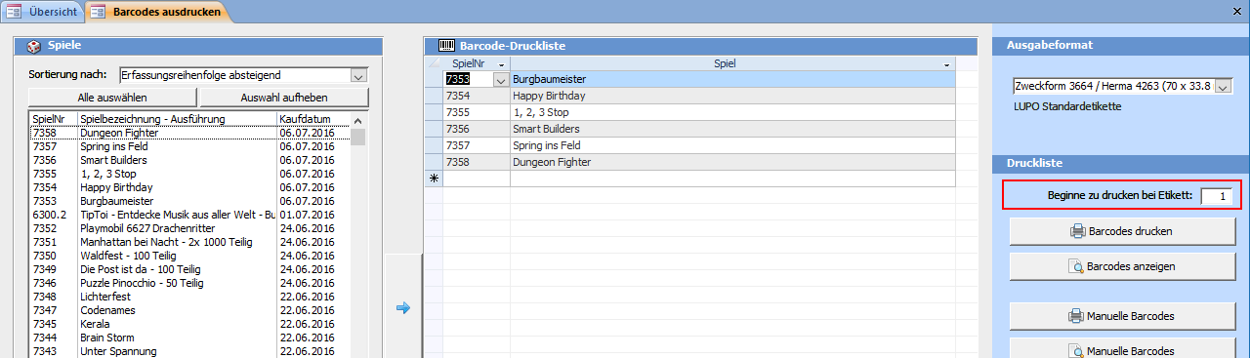Click the barcode icon in Barcode-Druckliste header
Image resolution: width=1250 pixels, height=358 pixels.
pyautogui.click(x=446, y=46)
